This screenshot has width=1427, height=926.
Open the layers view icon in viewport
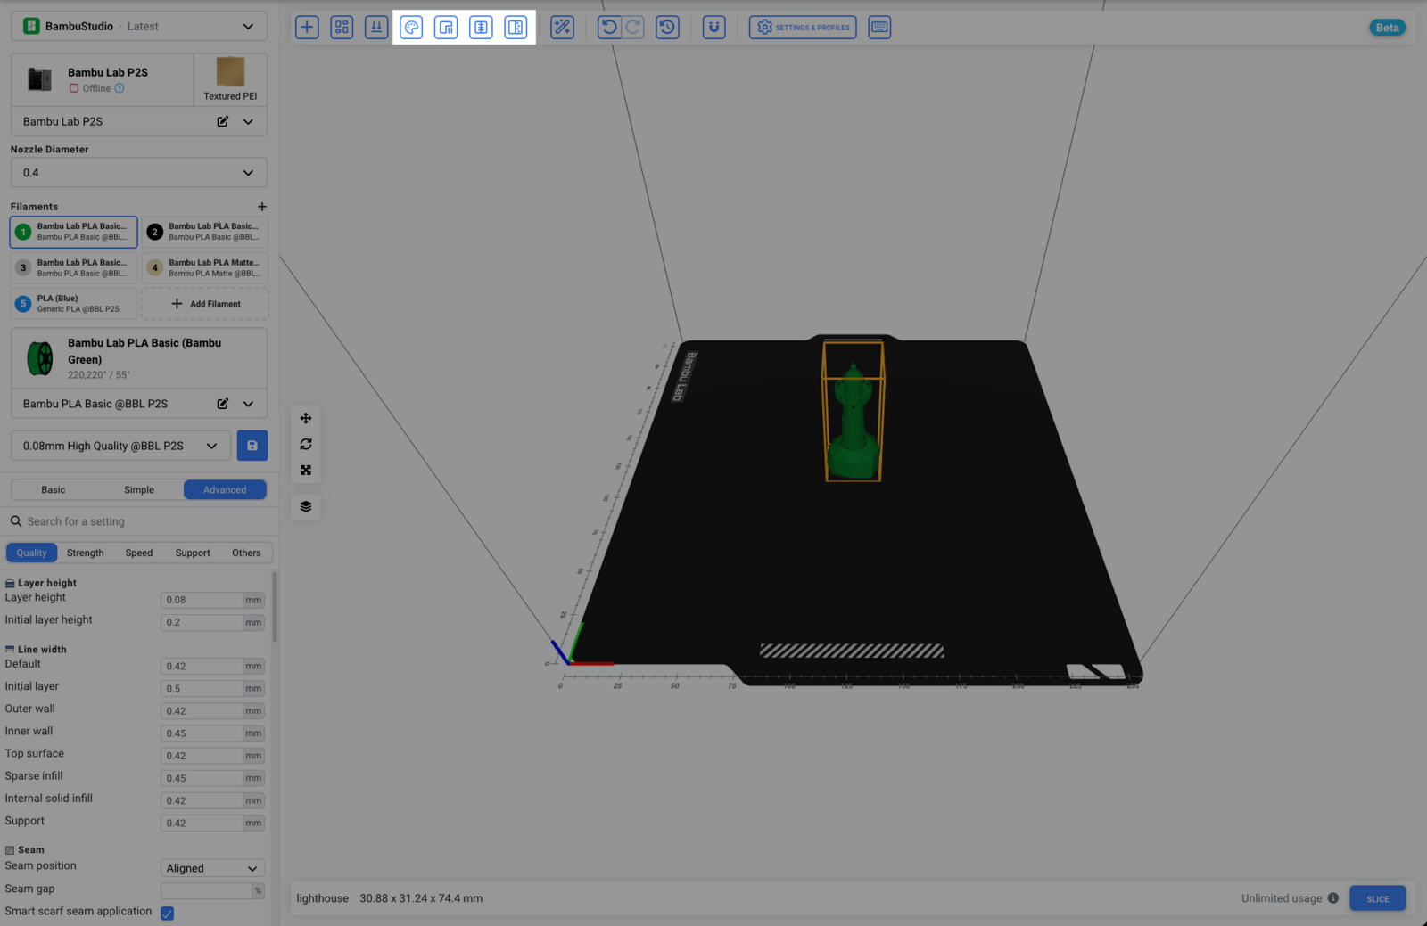click(306, 506)
